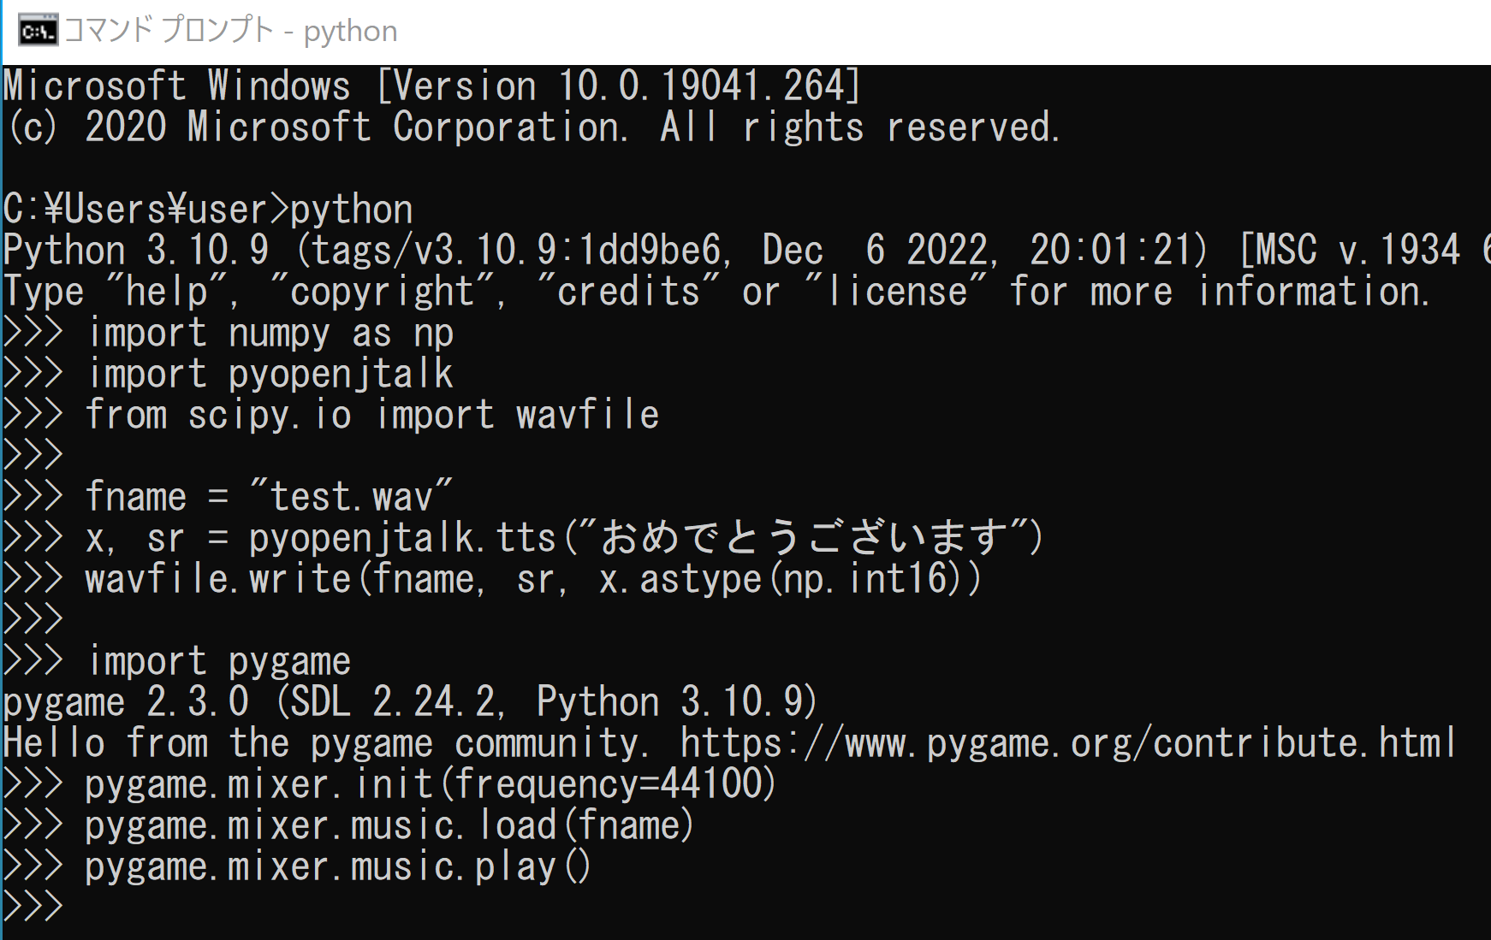Click the 'from scipy.io import wavfile' line
The image size is (1491, 940).
330,415
